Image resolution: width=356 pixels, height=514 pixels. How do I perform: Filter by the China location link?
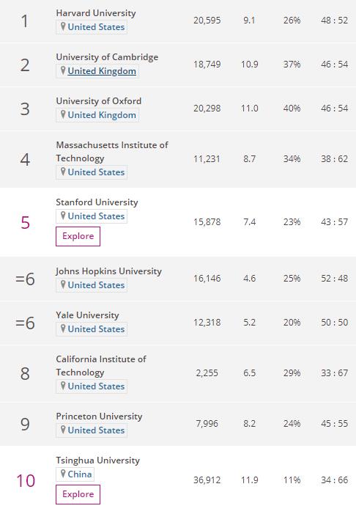[80, 474]
